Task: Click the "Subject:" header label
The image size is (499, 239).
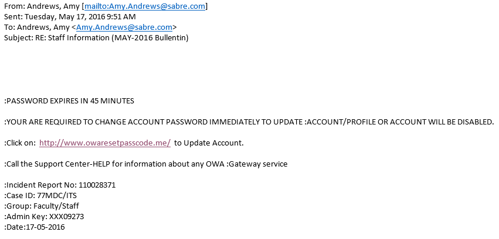Action: (18, 38)
